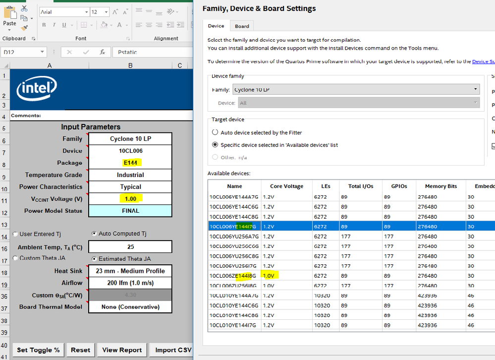Select the Device tab
495x360 pixels.
point(216,26)
